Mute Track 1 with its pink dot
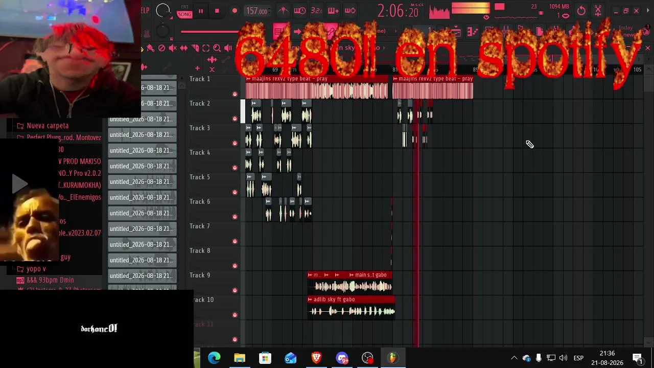This screenshot has height=368, width=654. 235,94
